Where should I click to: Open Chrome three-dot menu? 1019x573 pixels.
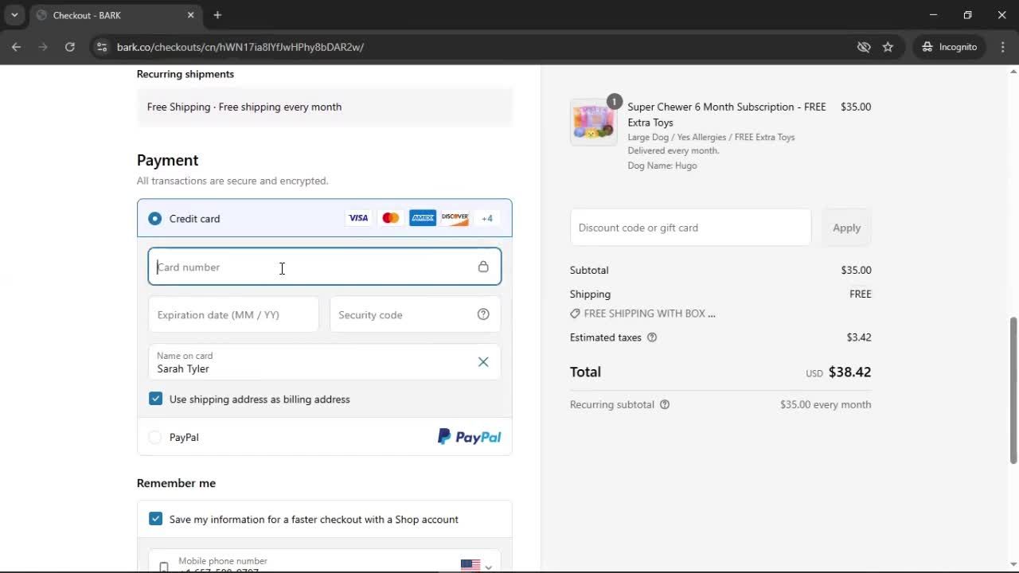tap(1003, 47)
